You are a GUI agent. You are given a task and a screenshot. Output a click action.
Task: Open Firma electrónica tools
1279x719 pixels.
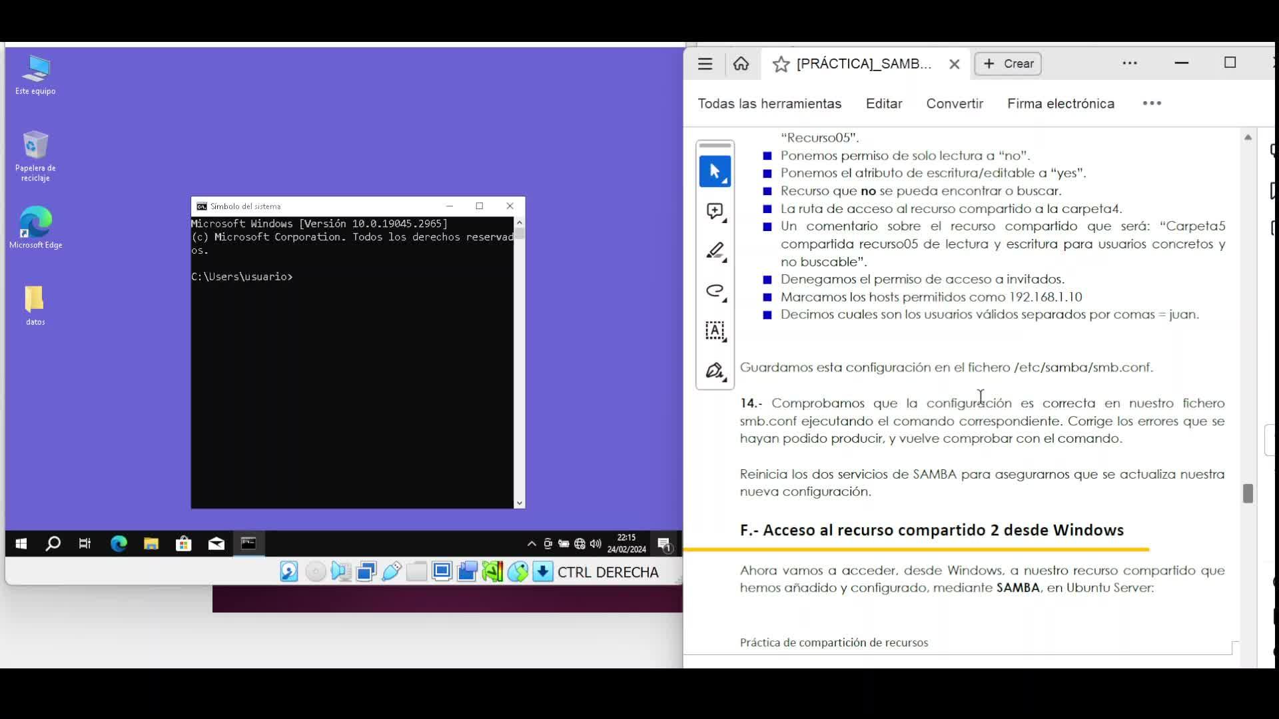point(1061,104)
